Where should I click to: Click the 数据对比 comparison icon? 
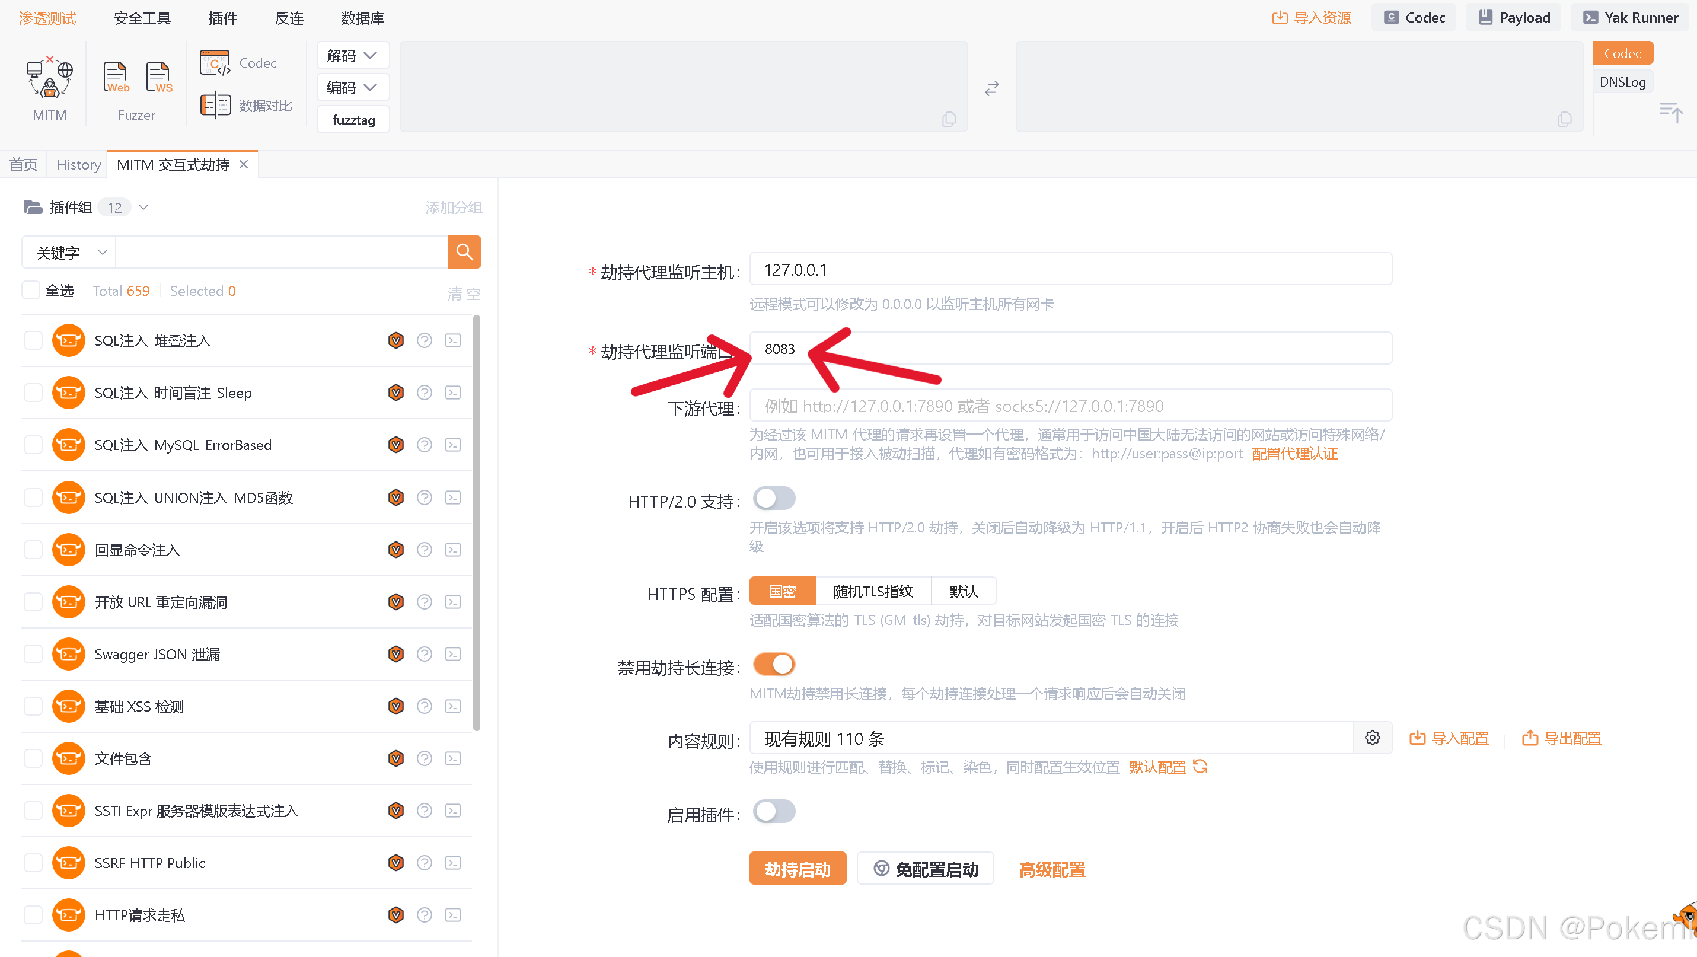point(215,106)
